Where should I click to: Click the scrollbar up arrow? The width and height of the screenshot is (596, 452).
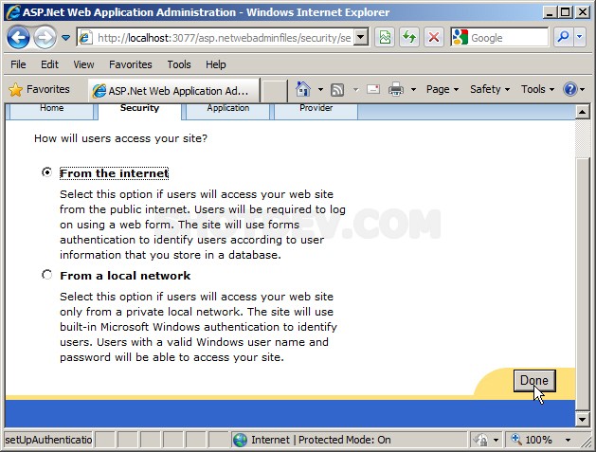583,112
